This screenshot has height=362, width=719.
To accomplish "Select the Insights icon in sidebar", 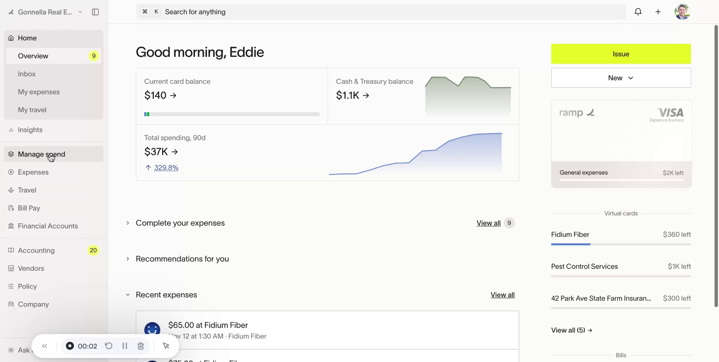I will [x=11, y=130].
